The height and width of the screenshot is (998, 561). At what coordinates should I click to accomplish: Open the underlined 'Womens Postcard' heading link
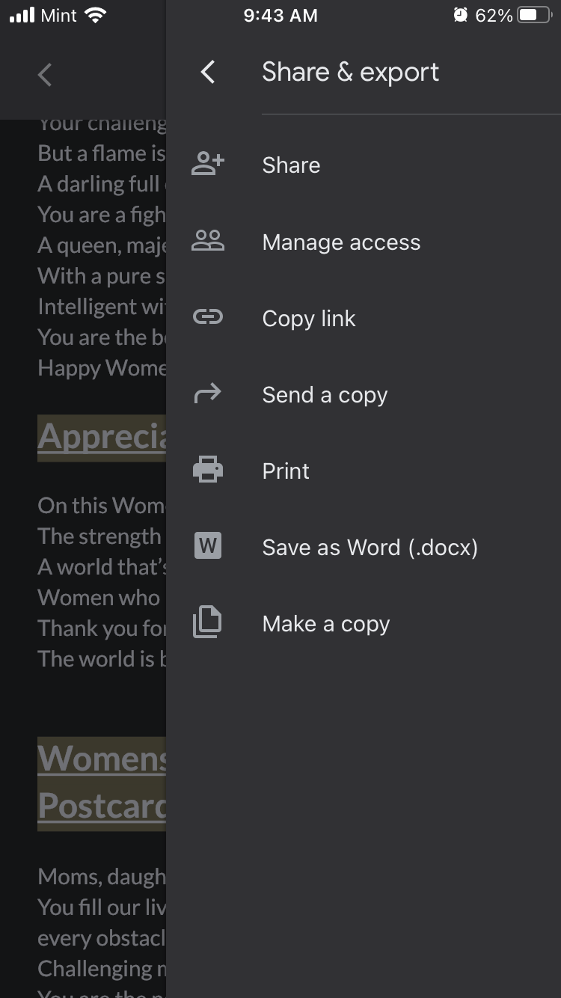(x=102, y=783)
